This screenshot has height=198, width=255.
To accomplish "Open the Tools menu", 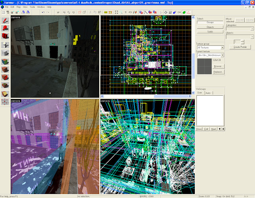I will click(32, 7).
